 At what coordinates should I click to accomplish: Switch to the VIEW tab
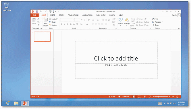pyautogui.click(x=121, y=15)
